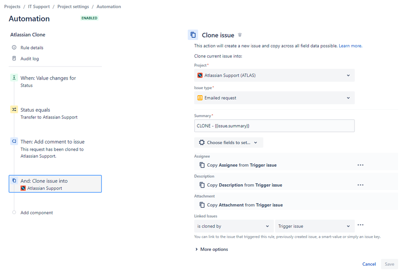
Task: Open Rule details
Action: [x=32, y=48]
